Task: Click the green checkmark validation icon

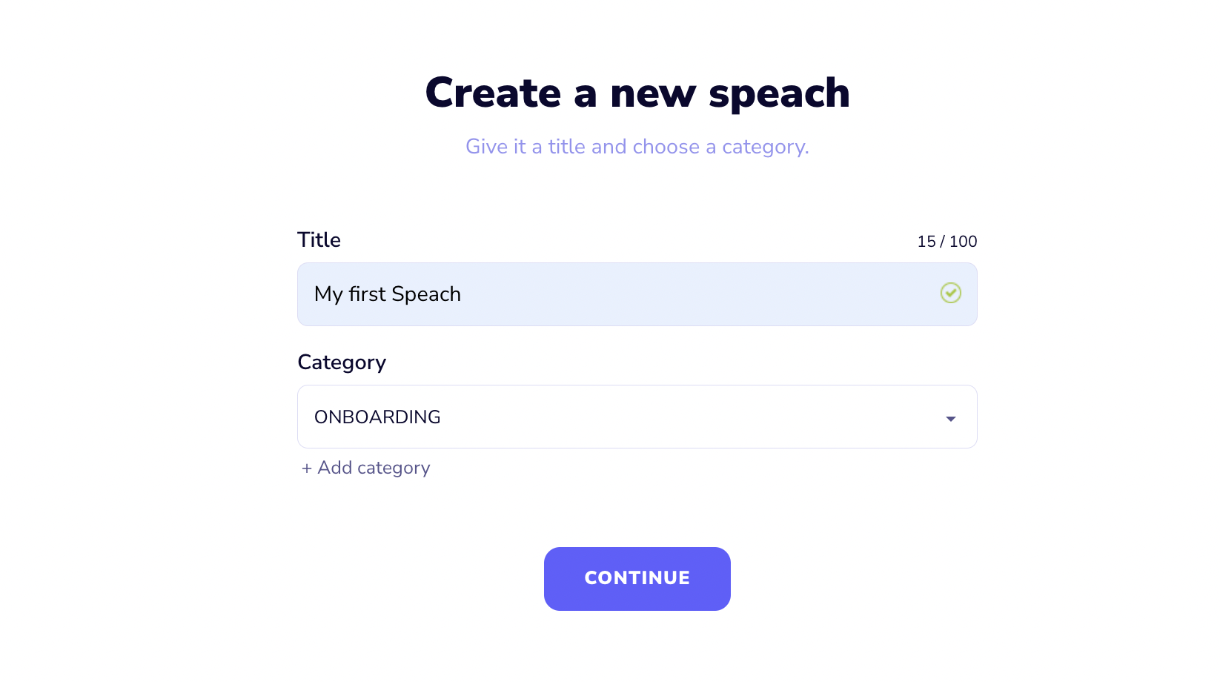Action: coord(951,294)
